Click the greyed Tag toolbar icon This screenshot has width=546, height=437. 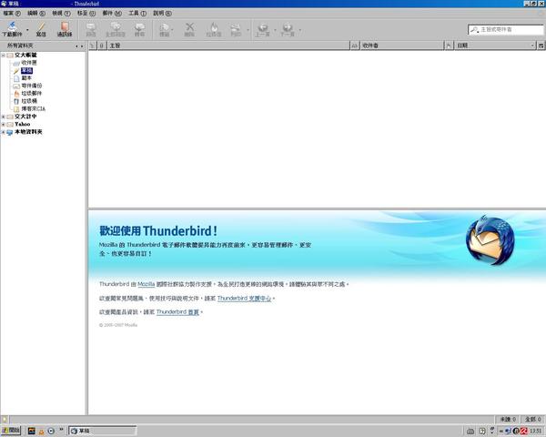pos(165,30)
